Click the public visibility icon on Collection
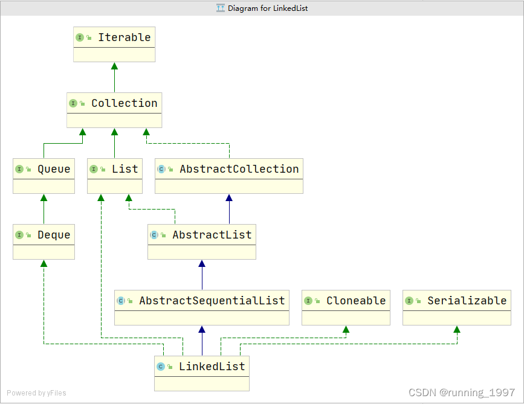This screenshot has width=524, height=404. 82,103
